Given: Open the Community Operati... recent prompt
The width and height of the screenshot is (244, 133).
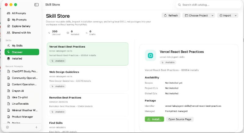Looking at the screenshot, I should (x=22, y=78).
